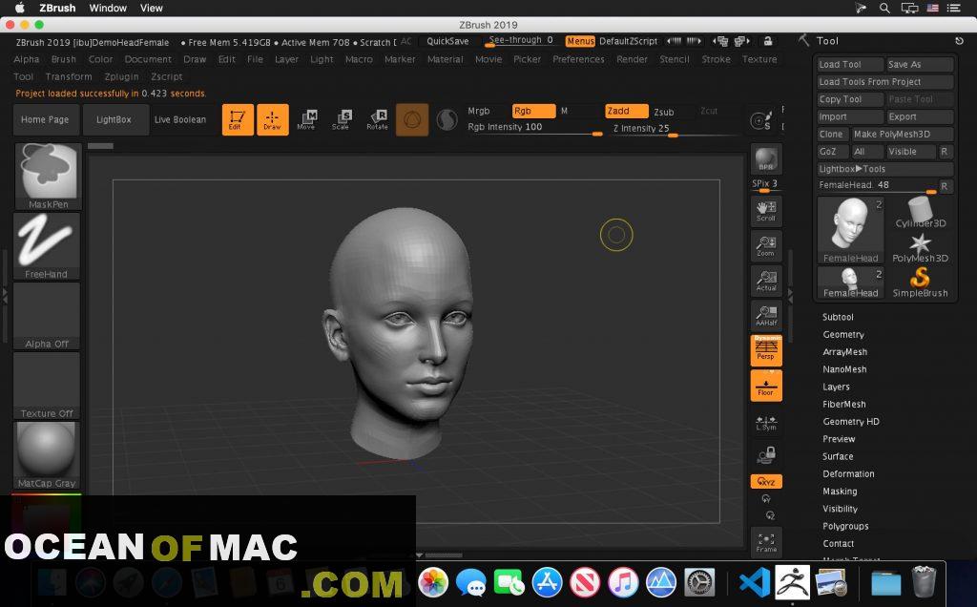Expand the NanoMesh section
The height and width of the screenshot is (607, 977).
pyautogui.click(x=844, y=369)
